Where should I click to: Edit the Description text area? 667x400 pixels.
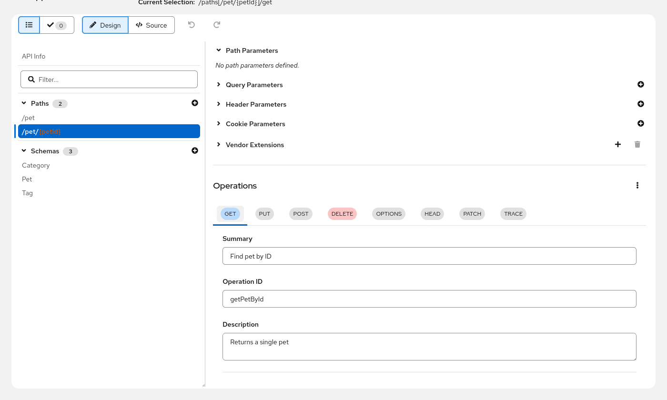pyautogui.click(x=429, y=347)
